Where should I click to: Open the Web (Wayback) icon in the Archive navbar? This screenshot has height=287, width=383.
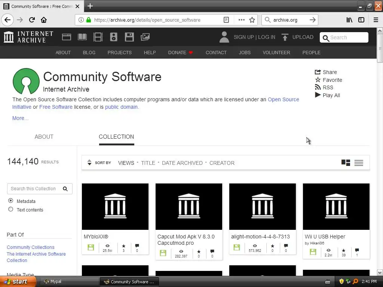(x=67, y=37)
